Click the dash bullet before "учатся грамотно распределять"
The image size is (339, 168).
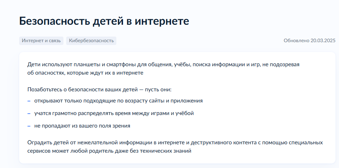29,113
